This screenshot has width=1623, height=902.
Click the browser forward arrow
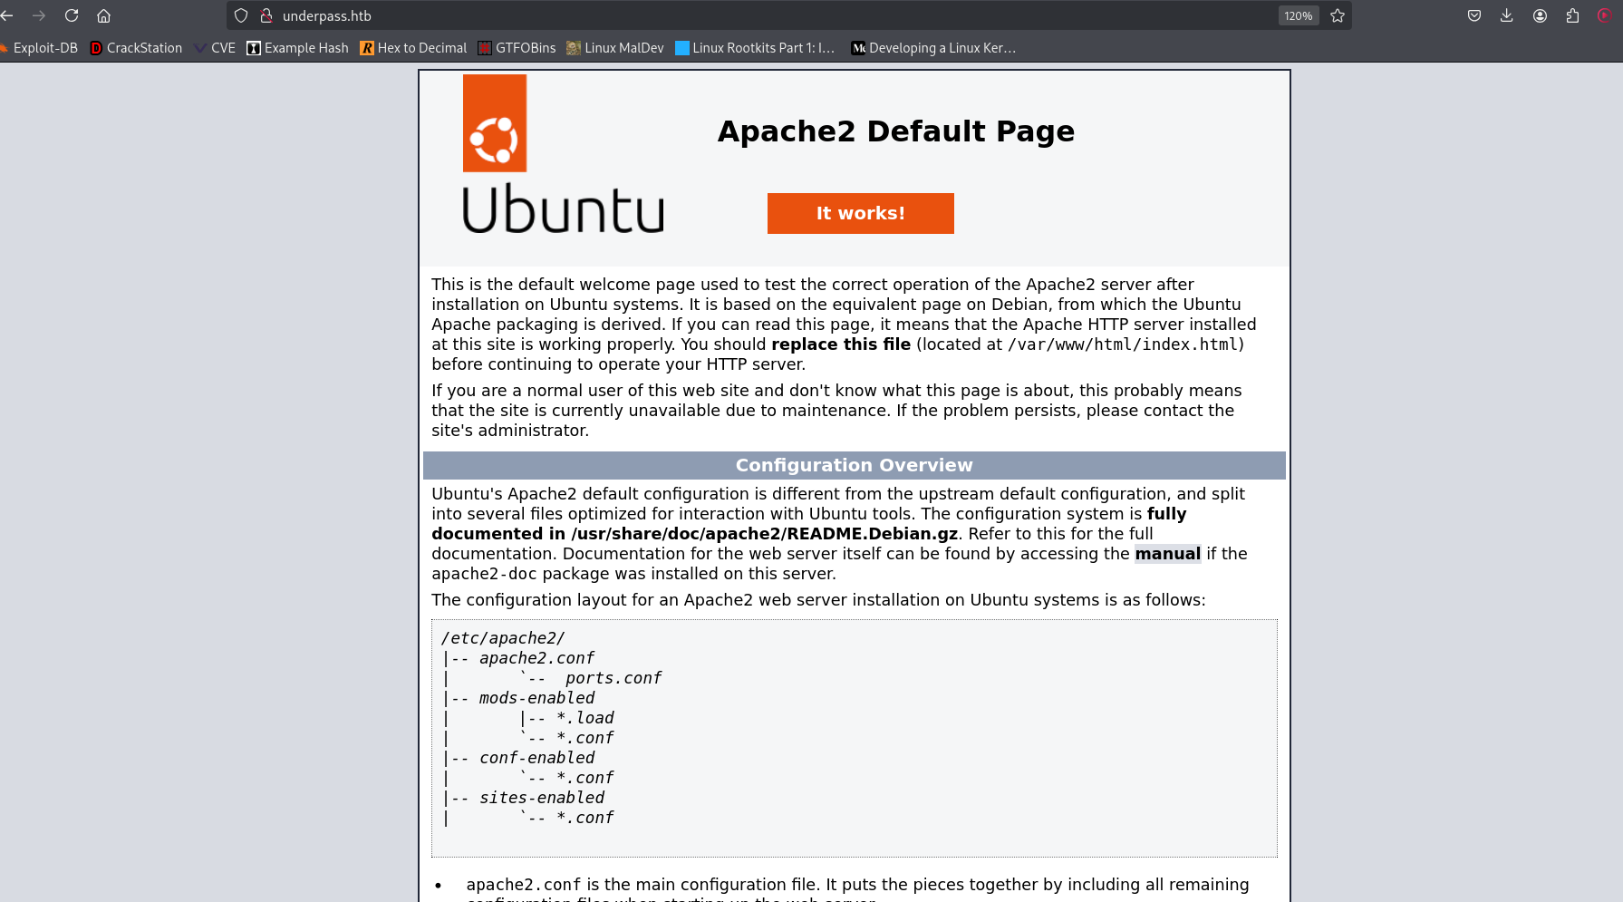(x=39, y=15)
